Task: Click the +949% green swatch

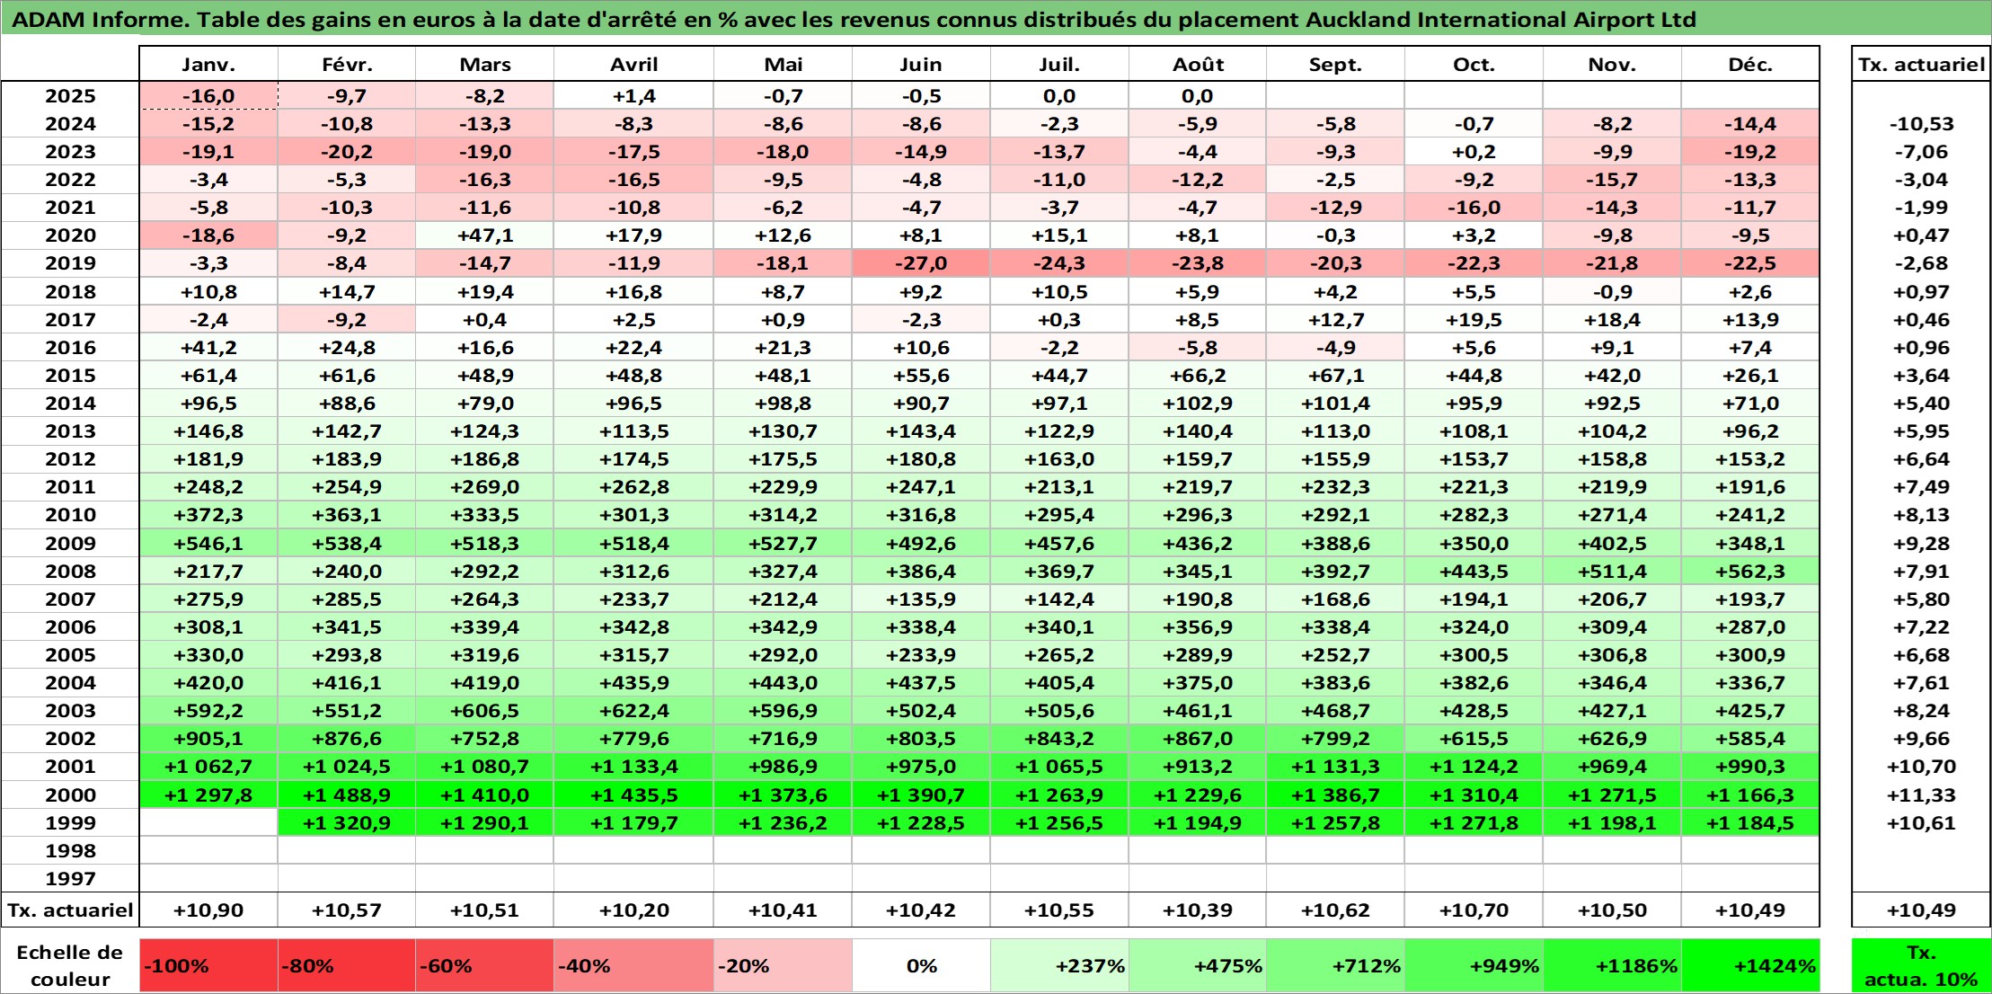Action: [x=1474, y=966]
